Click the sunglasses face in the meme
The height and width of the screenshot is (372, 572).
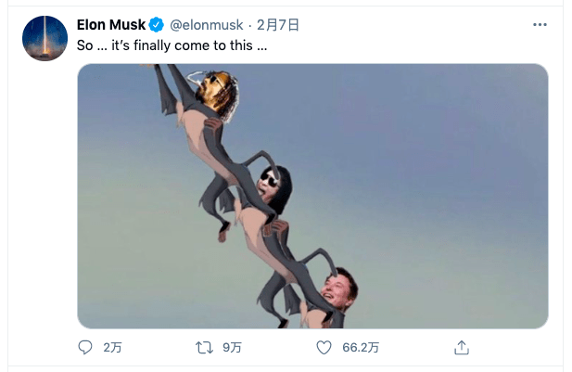(x=273, y=184)
